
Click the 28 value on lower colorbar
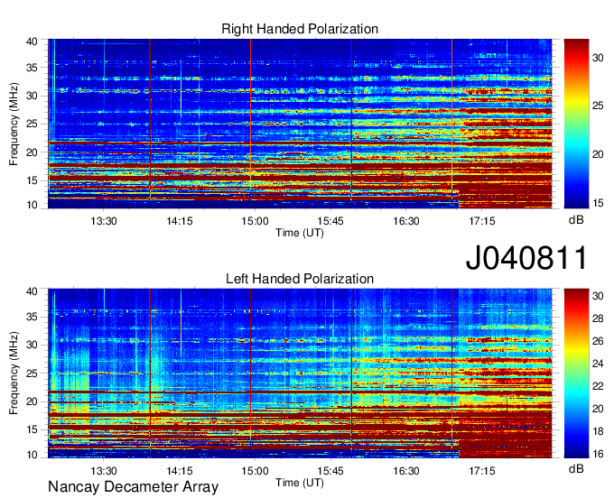tap(598, 318)
